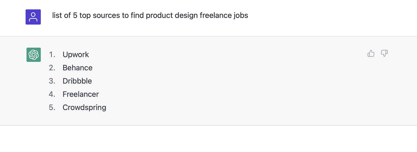
Task: Click the word "jobs" ending the prompt
Action: click(241, 15)
